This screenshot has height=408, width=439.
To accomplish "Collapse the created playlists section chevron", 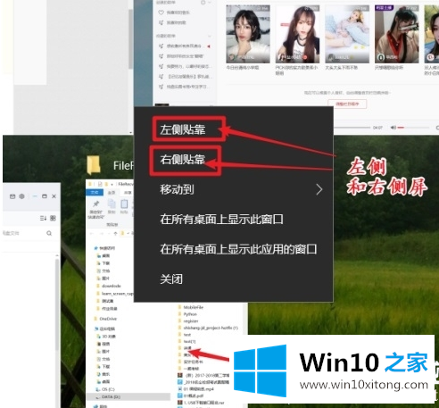I will click(210, 3).
